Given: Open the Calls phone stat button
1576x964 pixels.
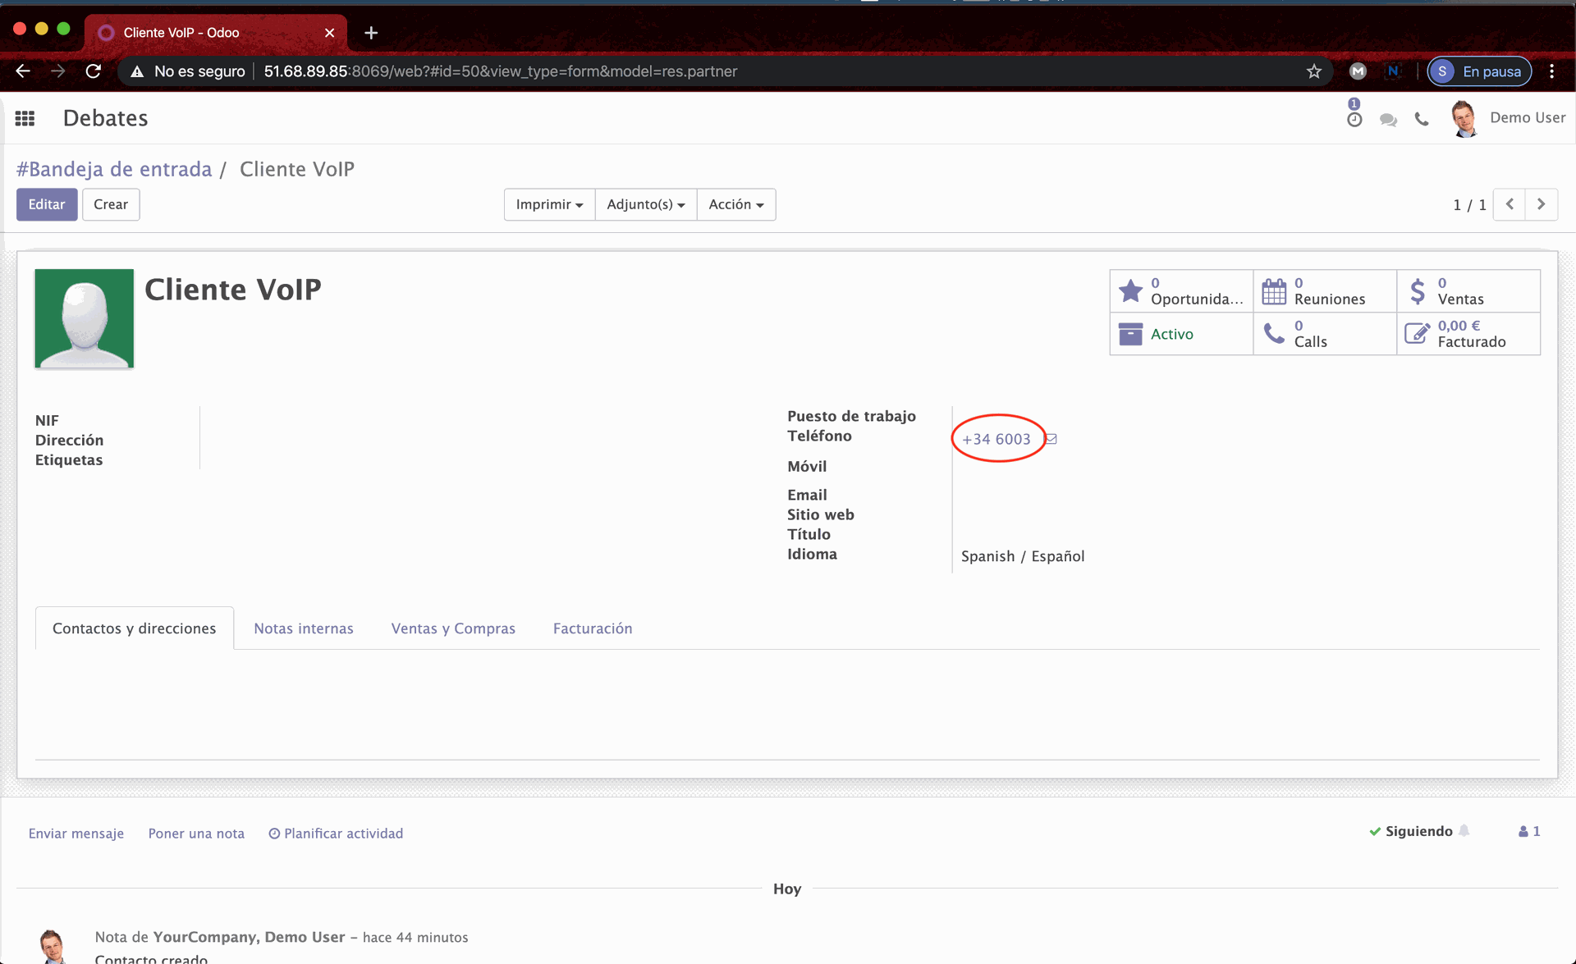Looking at the screenshot, I should [x=1324, y=334].
